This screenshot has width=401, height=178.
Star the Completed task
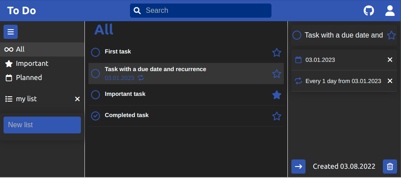click(x=277, y=116)
